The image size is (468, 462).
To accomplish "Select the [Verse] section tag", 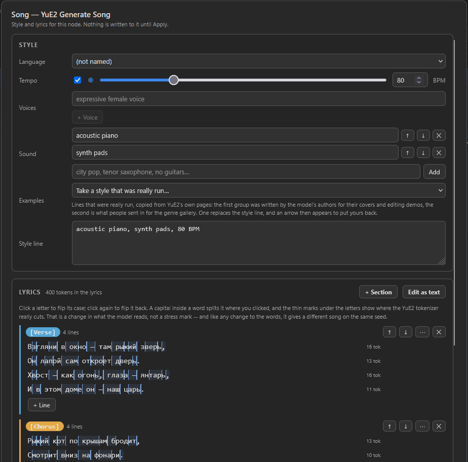I will pyautogui.click(x=43, y=332).
